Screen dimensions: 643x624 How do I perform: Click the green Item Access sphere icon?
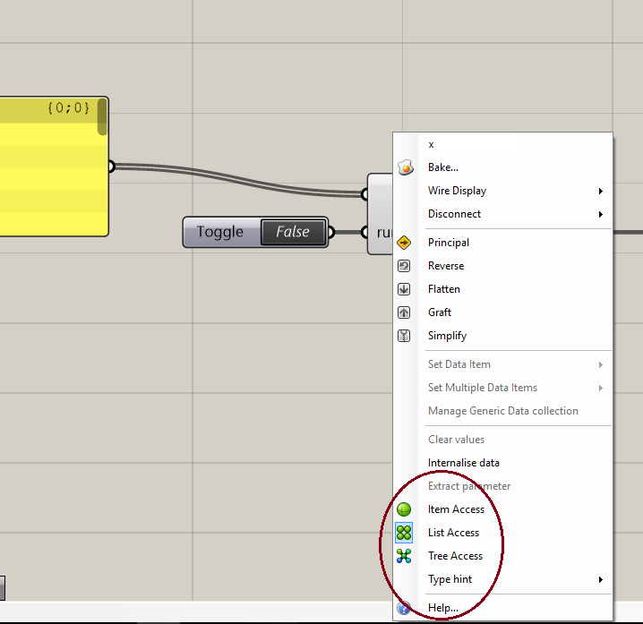(x=404, y=509)
